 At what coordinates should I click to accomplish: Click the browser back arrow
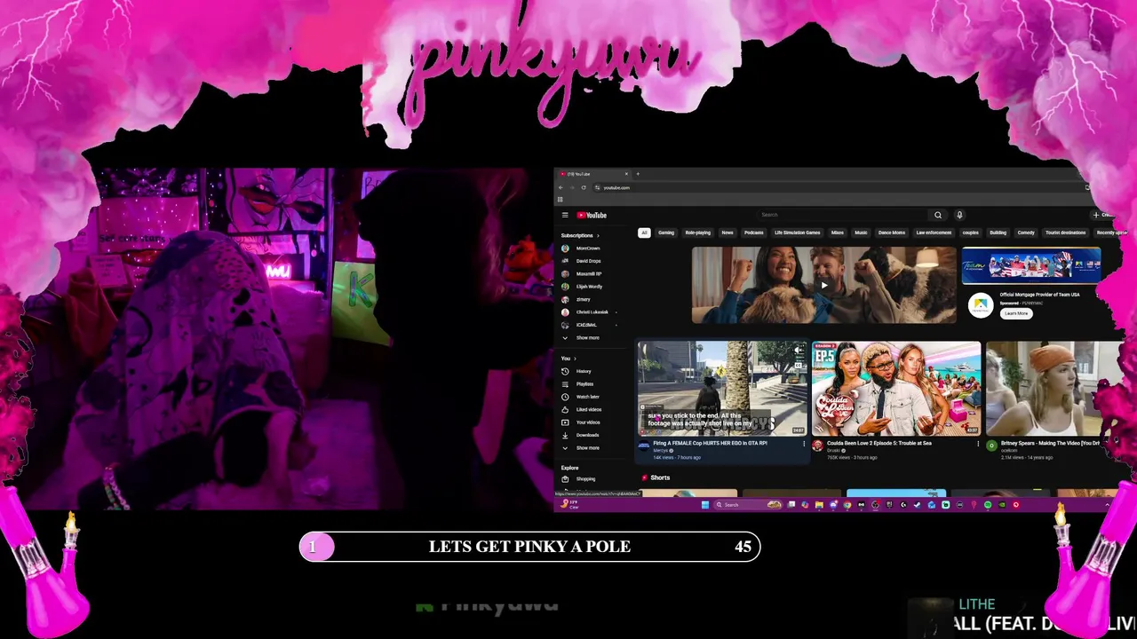tap(561, 187)
